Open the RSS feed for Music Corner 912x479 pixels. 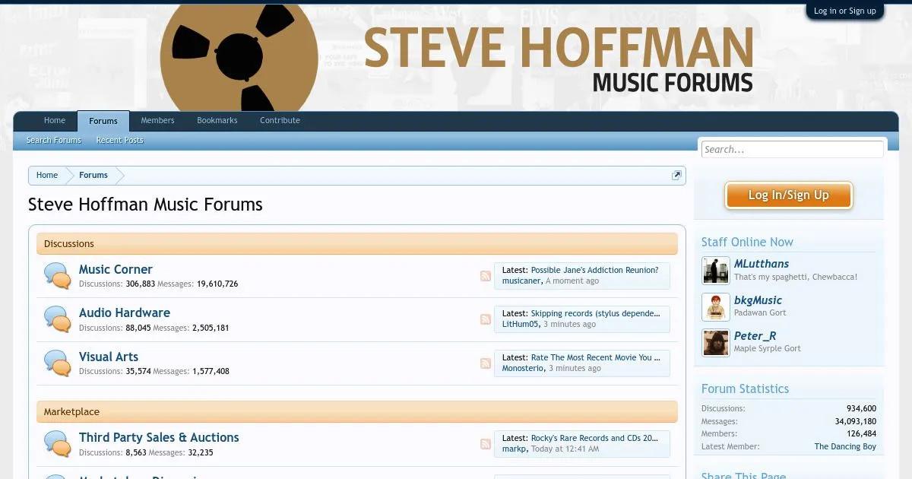pyautogui.click(x=486, y=276)
